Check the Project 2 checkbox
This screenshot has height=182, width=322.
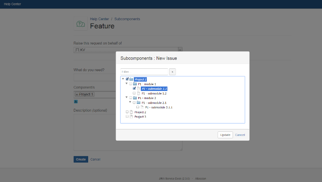127,112
